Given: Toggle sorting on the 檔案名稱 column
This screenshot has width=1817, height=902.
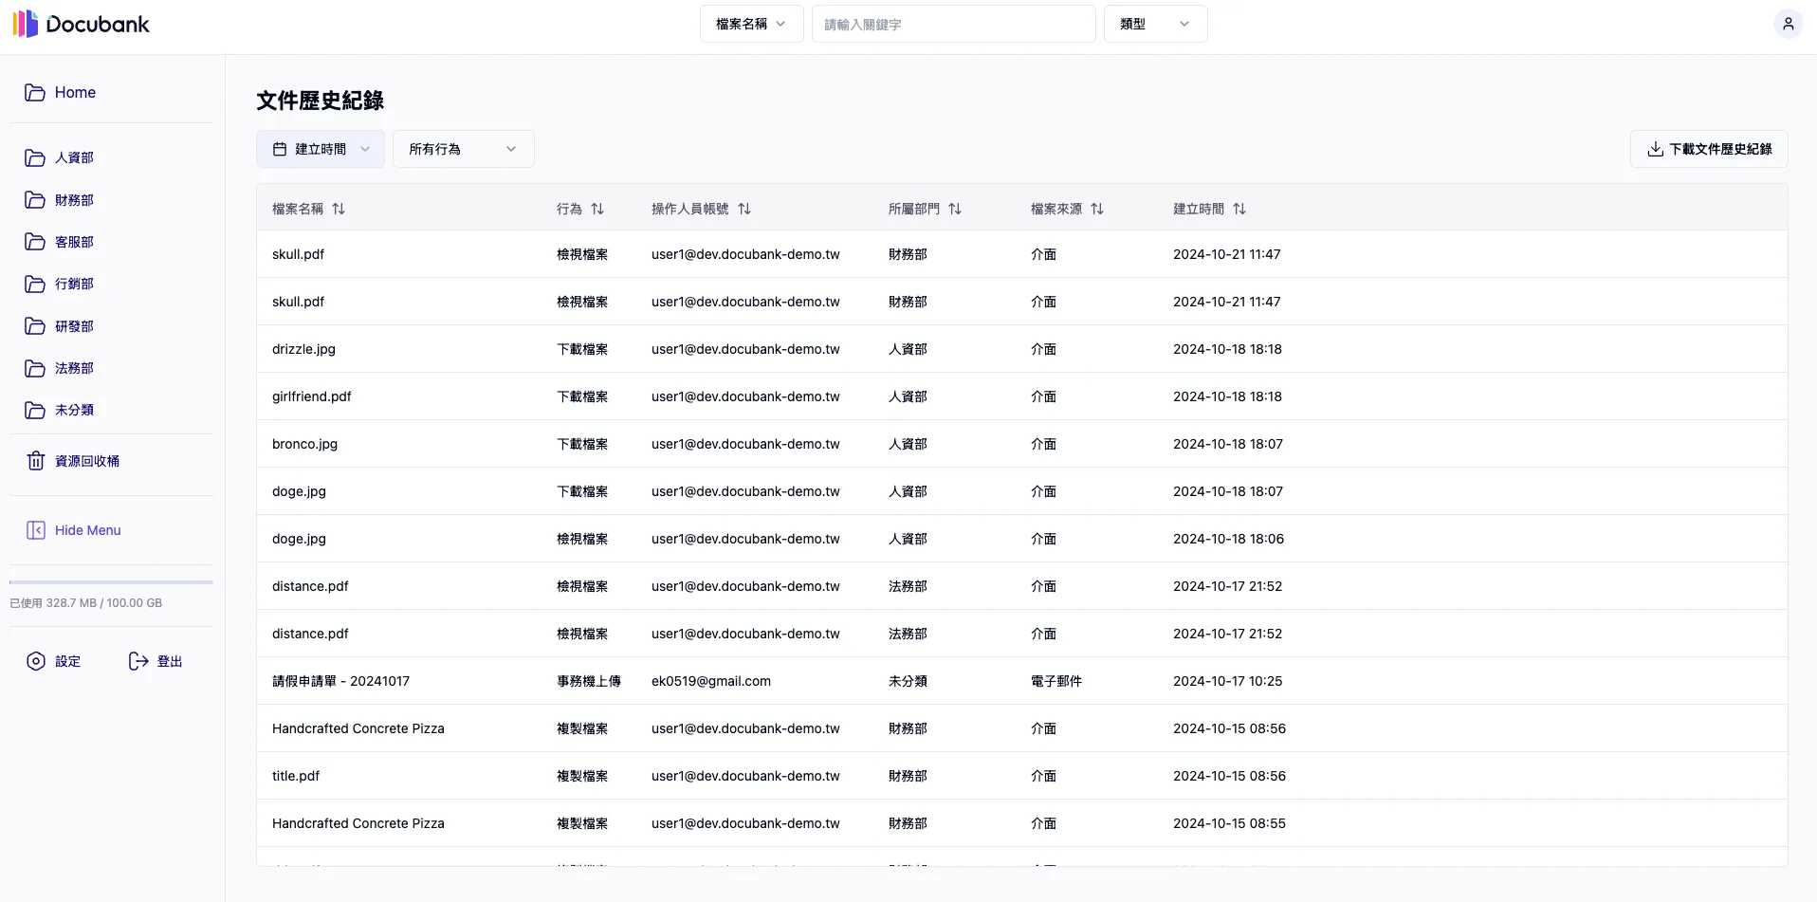Looking at the screenshot, I should pos(338,209).
